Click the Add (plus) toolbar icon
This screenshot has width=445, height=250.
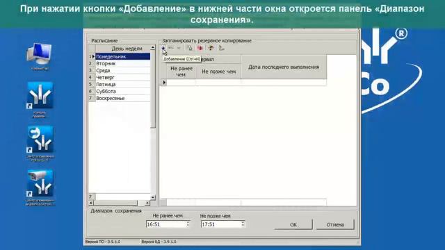click(163, 48)
